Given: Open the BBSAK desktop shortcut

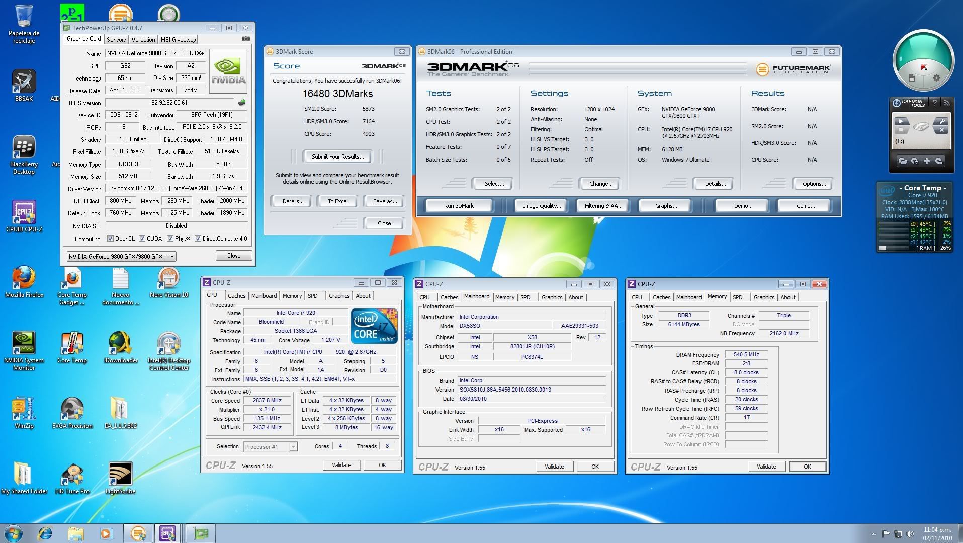Looking at the screenshot, I should (24, 86).
